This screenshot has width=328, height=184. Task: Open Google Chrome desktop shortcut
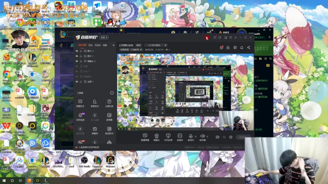click(x=6, y=76)
